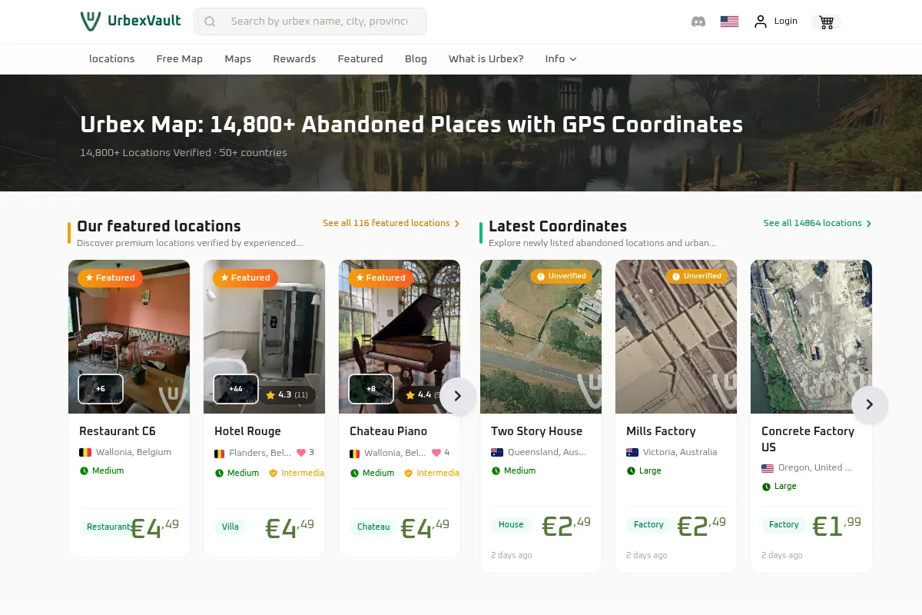Advance featured locations carousel with arrow
This screenshot has height=615, width=922.
coord(458,396)
